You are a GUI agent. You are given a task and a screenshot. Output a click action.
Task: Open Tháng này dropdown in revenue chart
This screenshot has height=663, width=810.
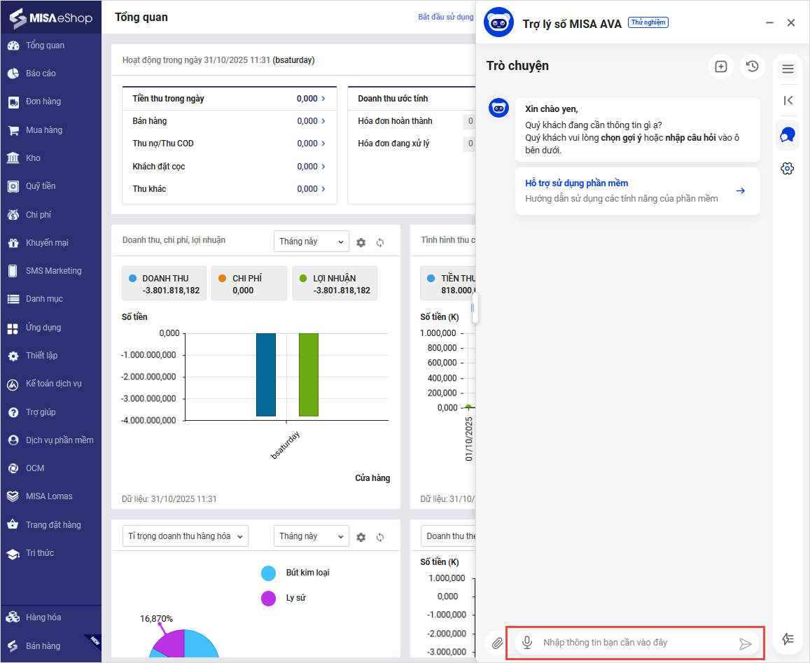[311, 242]
